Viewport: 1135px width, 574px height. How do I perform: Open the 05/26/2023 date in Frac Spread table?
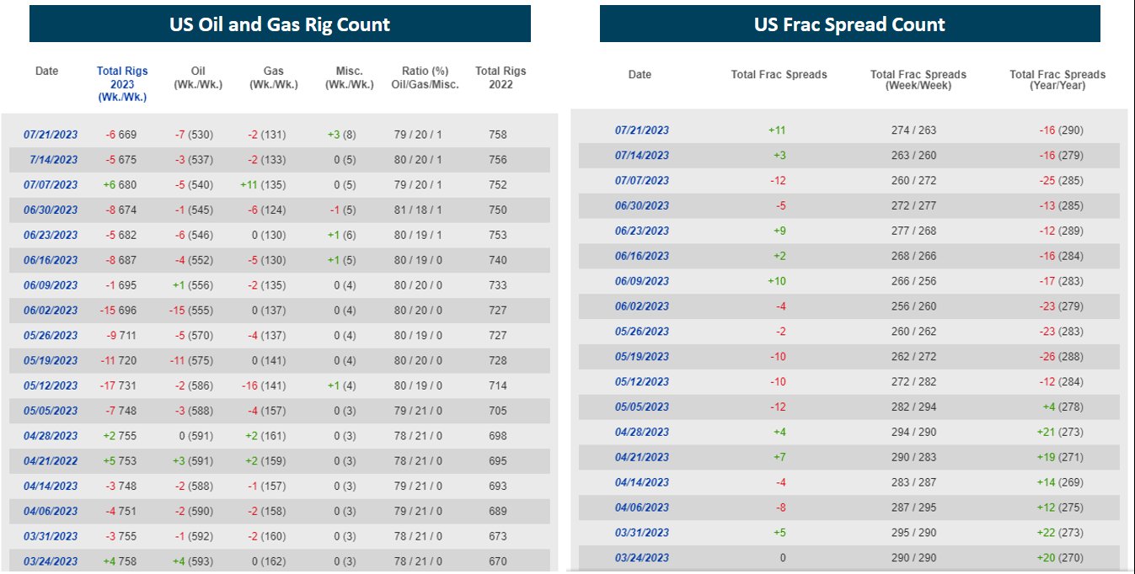[642, 332]
